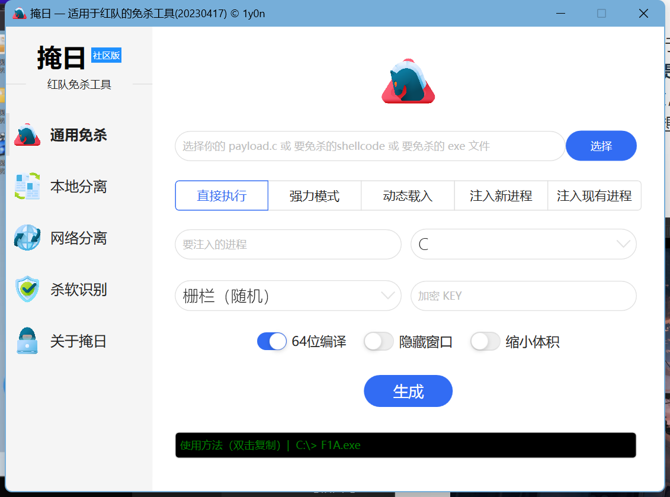The width and height of the screenshot is (670, 497).
Task: Click the 加密 KEY input field
Action: click(524, 296)
